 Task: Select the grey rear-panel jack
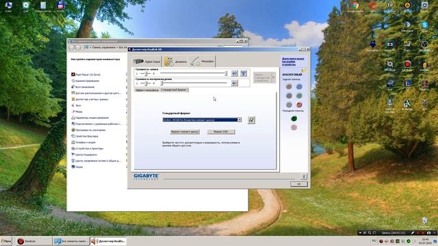[x=289, y=105]
